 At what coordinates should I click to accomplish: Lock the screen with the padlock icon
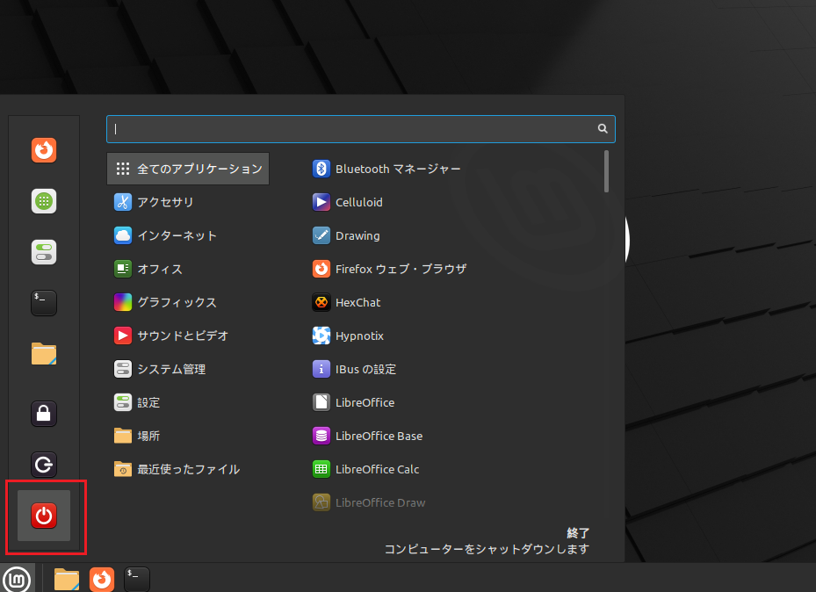coord(44,414)
